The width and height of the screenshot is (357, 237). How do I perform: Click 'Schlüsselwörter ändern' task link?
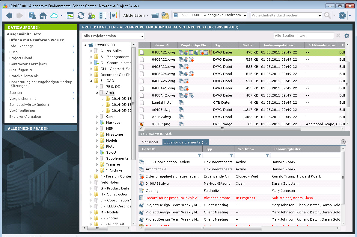click(29, 105)
